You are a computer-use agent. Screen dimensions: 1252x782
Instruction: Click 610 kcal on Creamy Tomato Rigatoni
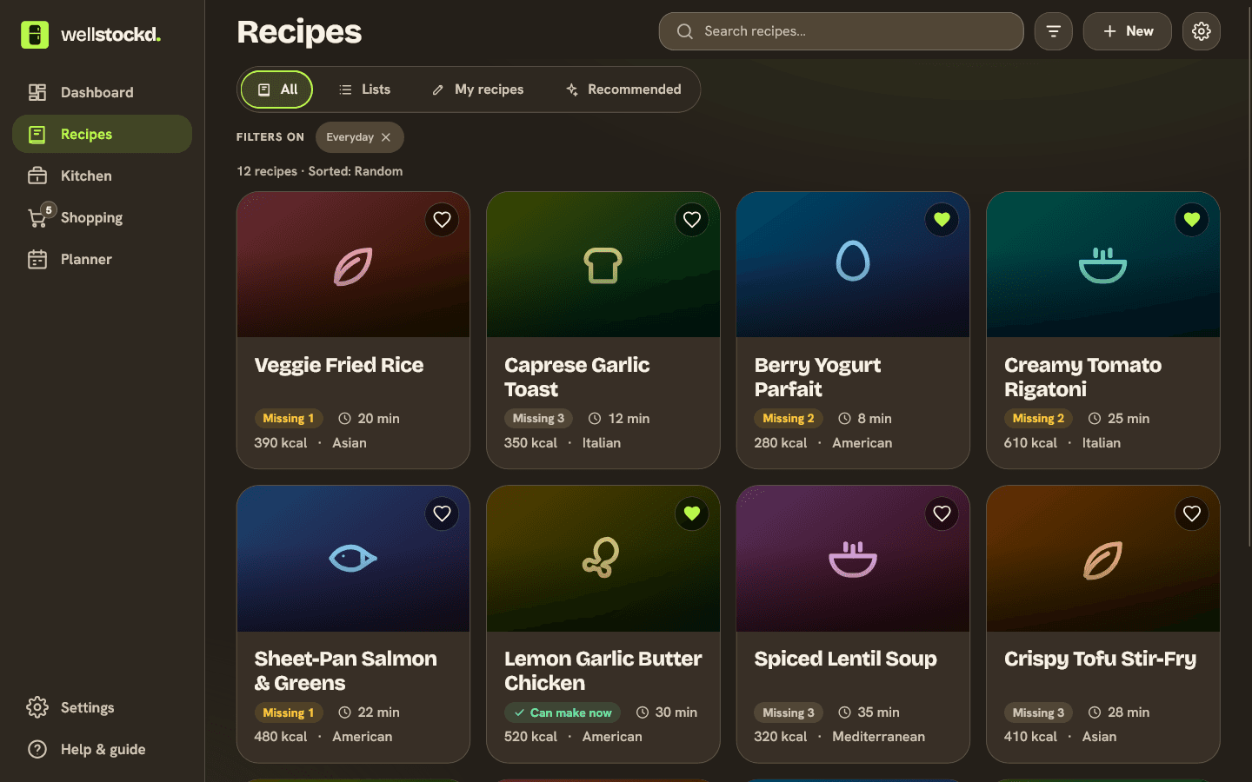click(1030, 443)
